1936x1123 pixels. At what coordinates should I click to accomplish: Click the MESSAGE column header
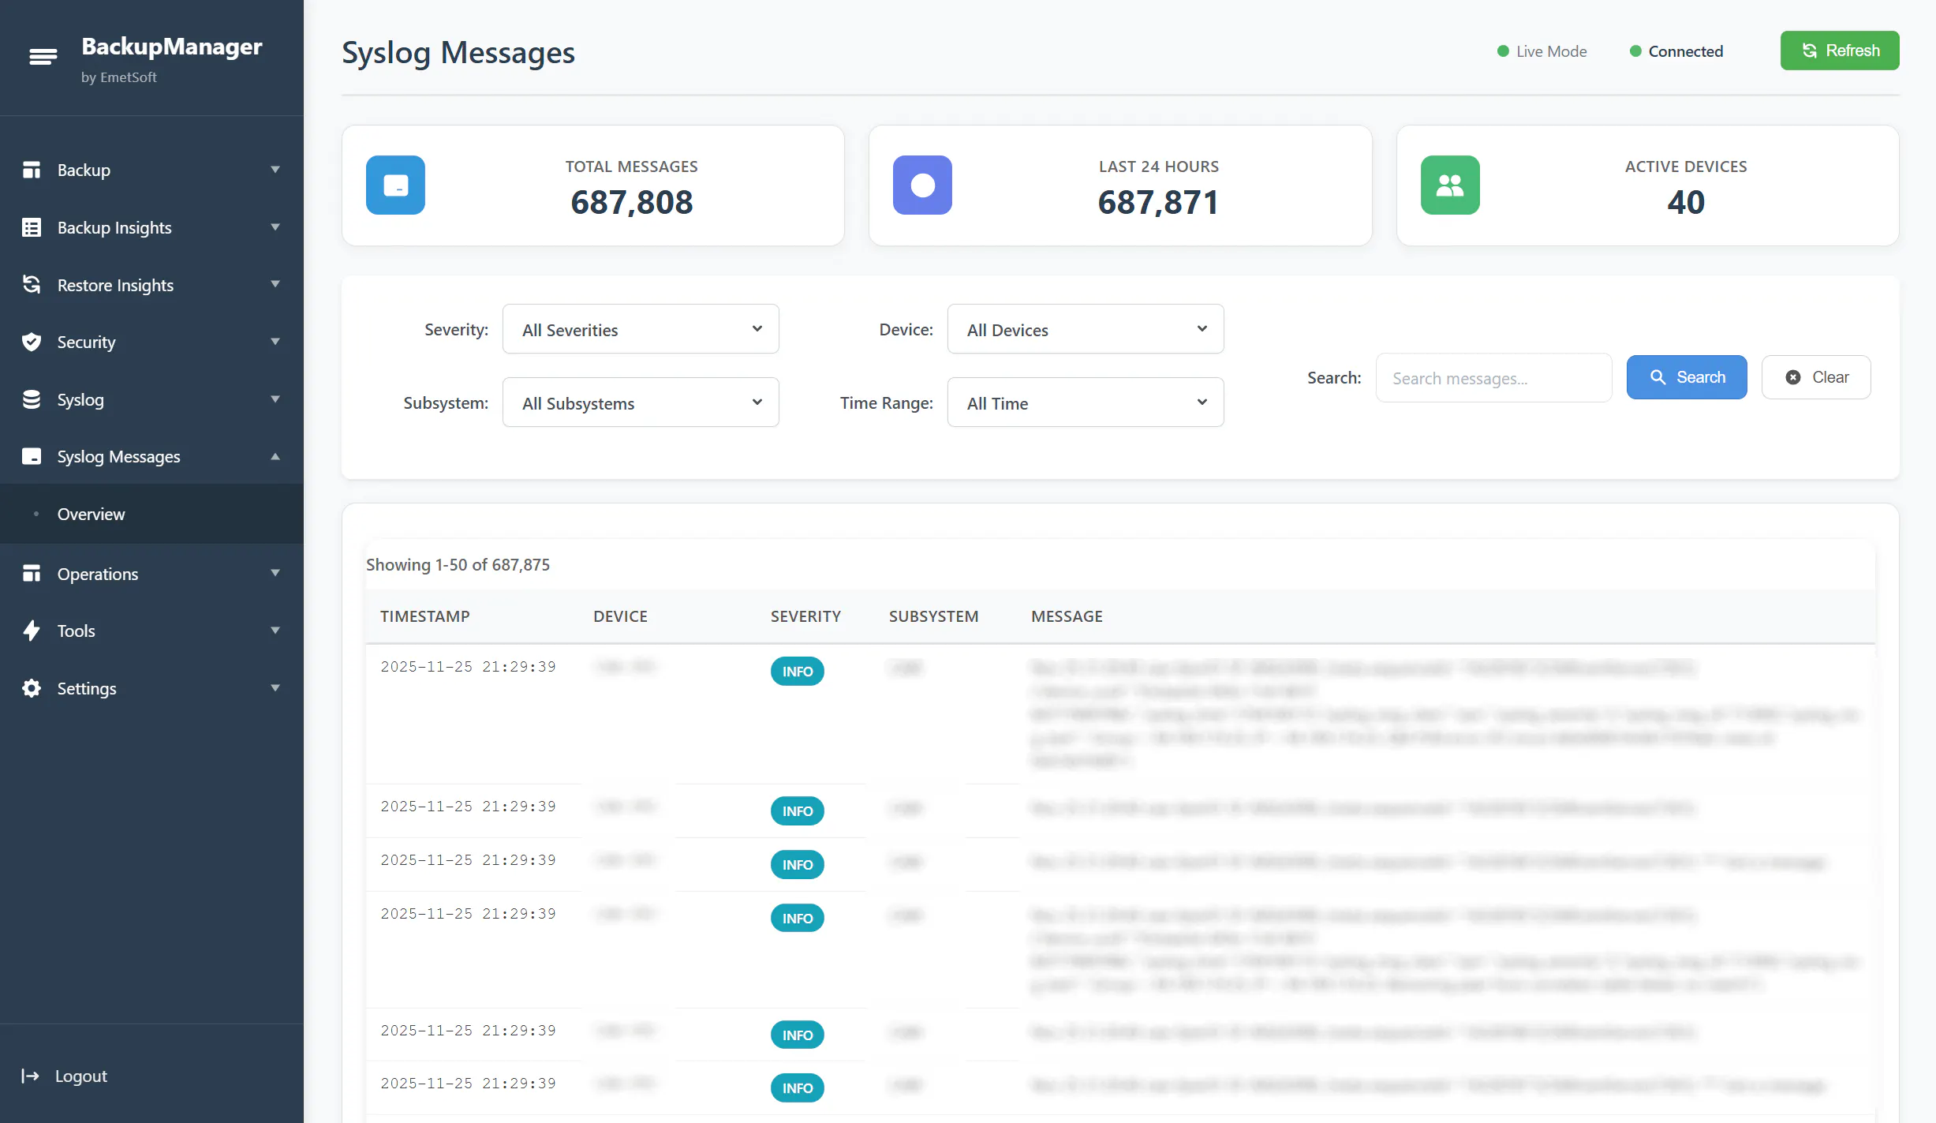tap(1067, 616)
